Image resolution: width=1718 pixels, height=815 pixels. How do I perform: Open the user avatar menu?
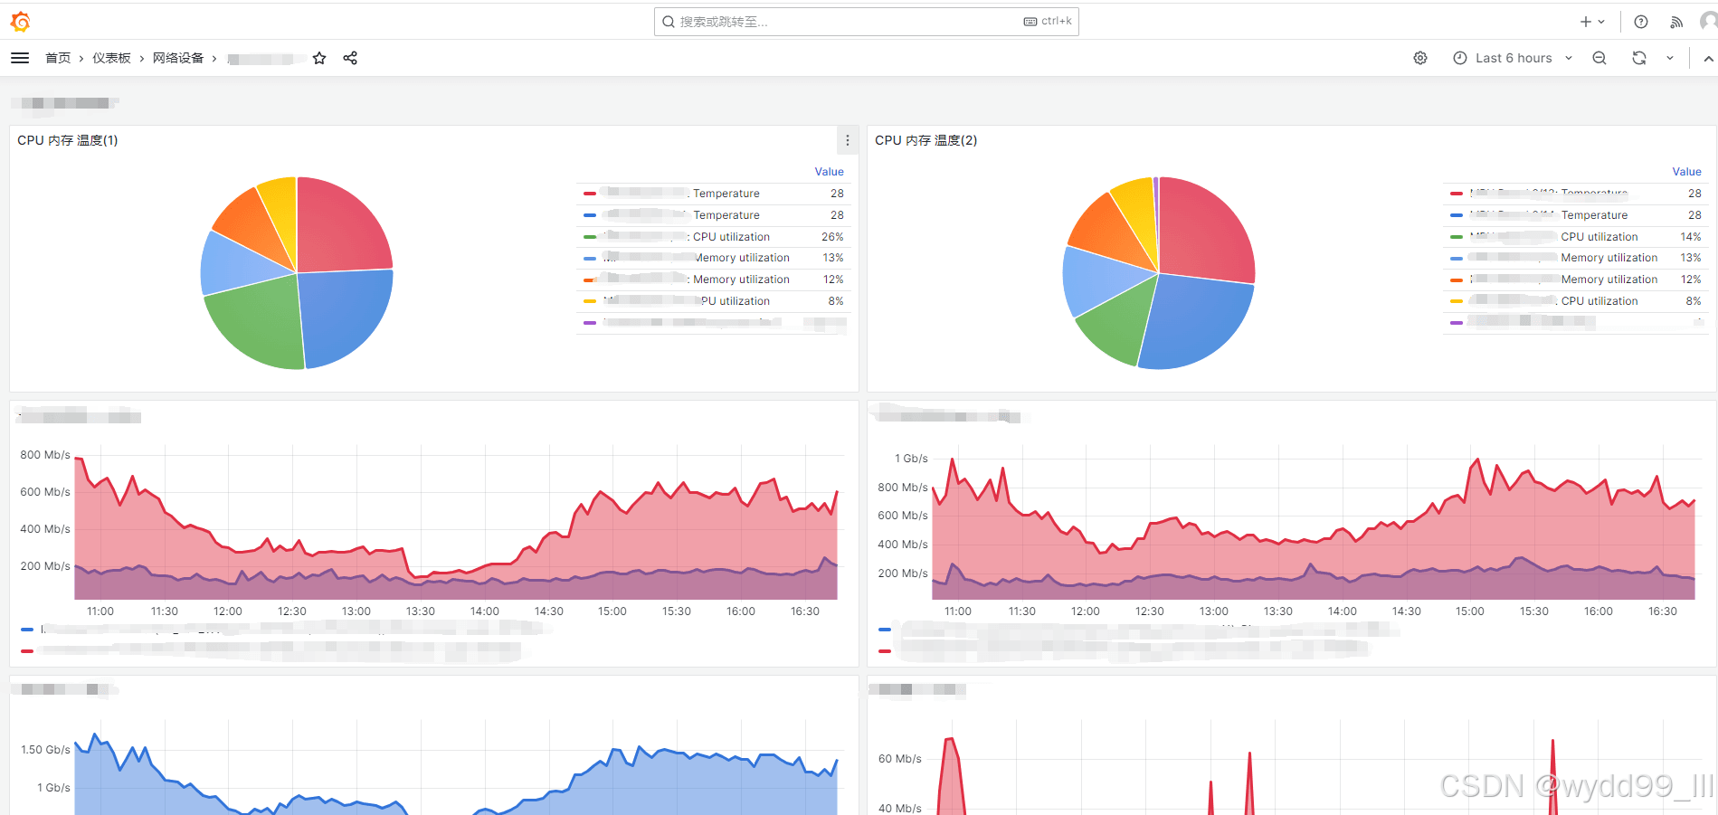tap(1708, 22)
